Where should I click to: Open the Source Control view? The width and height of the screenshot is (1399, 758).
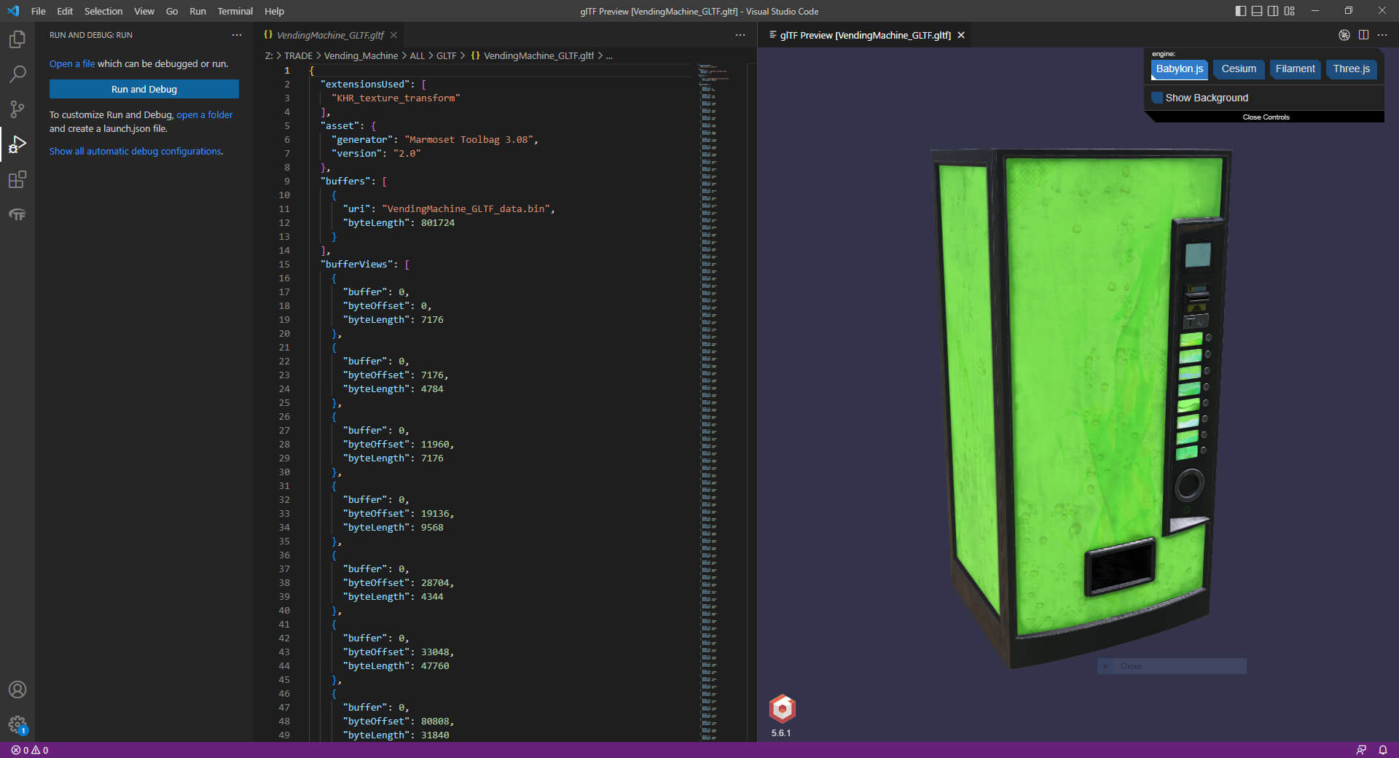point(17,109)
